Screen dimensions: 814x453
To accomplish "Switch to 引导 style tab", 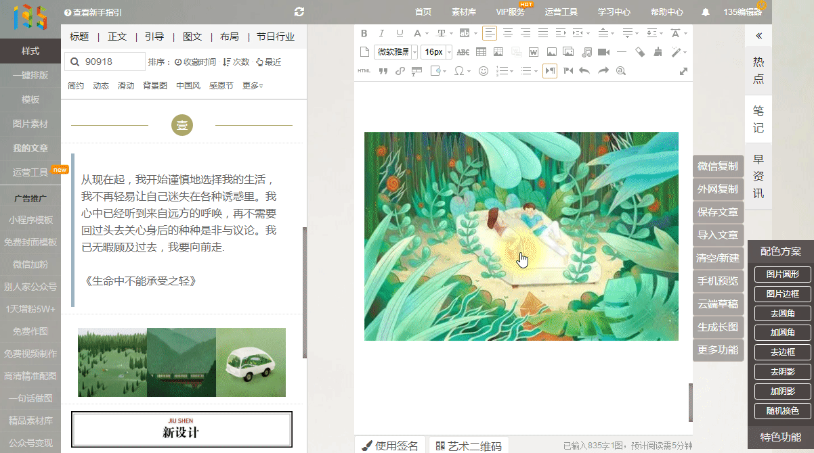I will [x=154, y=37].
